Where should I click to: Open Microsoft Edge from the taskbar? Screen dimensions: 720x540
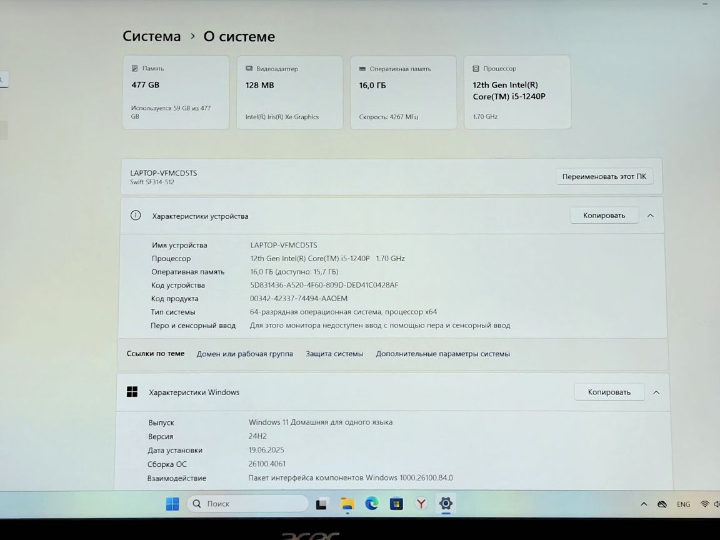click(x=372, y=504)
